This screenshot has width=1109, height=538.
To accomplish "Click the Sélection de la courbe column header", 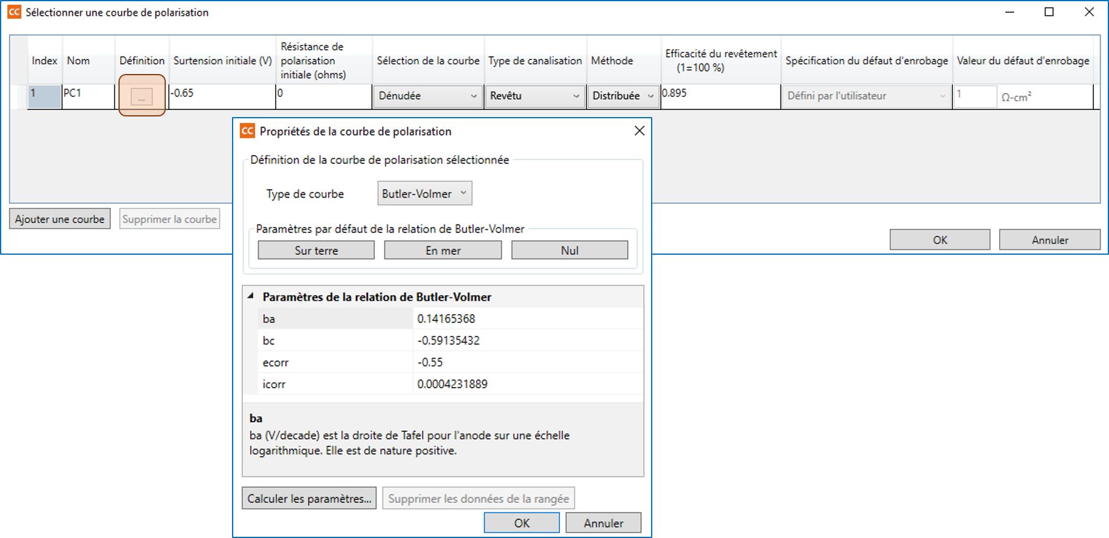I will pos(428,61).
